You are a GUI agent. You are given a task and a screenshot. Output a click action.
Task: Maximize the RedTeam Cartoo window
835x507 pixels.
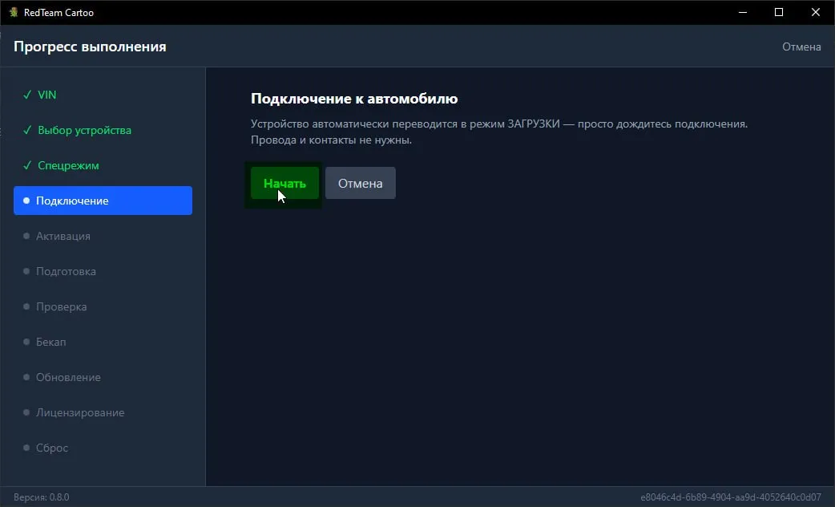pyautogui.click(x=779, y=12)
